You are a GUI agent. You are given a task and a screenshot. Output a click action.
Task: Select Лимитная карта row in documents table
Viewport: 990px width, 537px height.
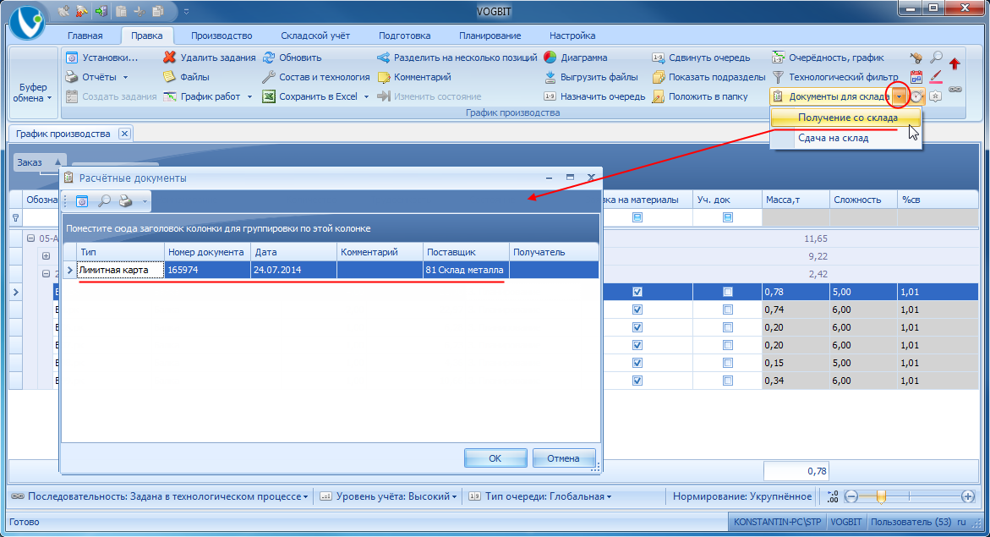331,270
